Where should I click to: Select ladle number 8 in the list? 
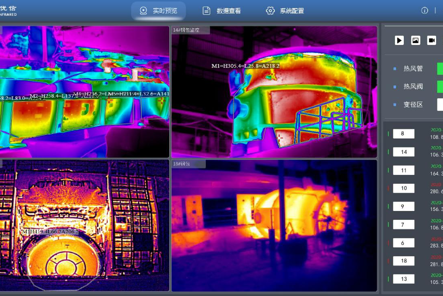403,134
